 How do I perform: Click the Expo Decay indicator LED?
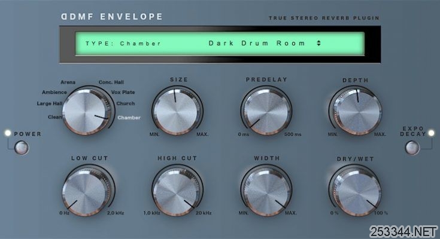(431, 133)
